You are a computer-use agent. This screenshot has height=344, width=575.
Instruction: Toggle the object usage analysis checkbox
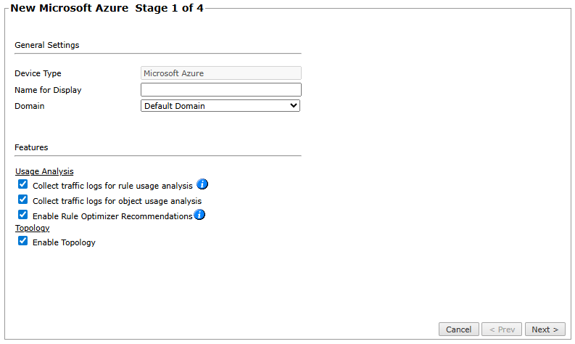coord(23,200)
